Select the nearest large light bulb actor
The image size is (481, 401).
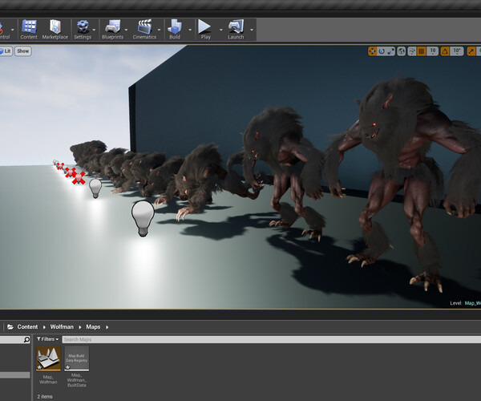143,218
